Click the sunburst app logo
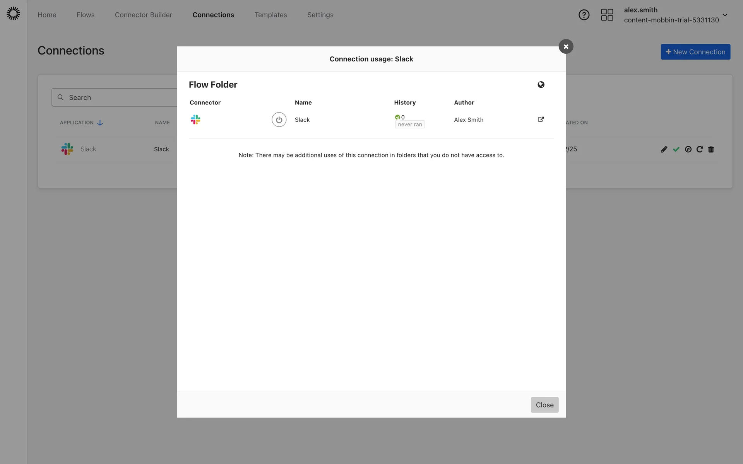The width and height of the screenshot is (743, 464). tap(13, 14)
